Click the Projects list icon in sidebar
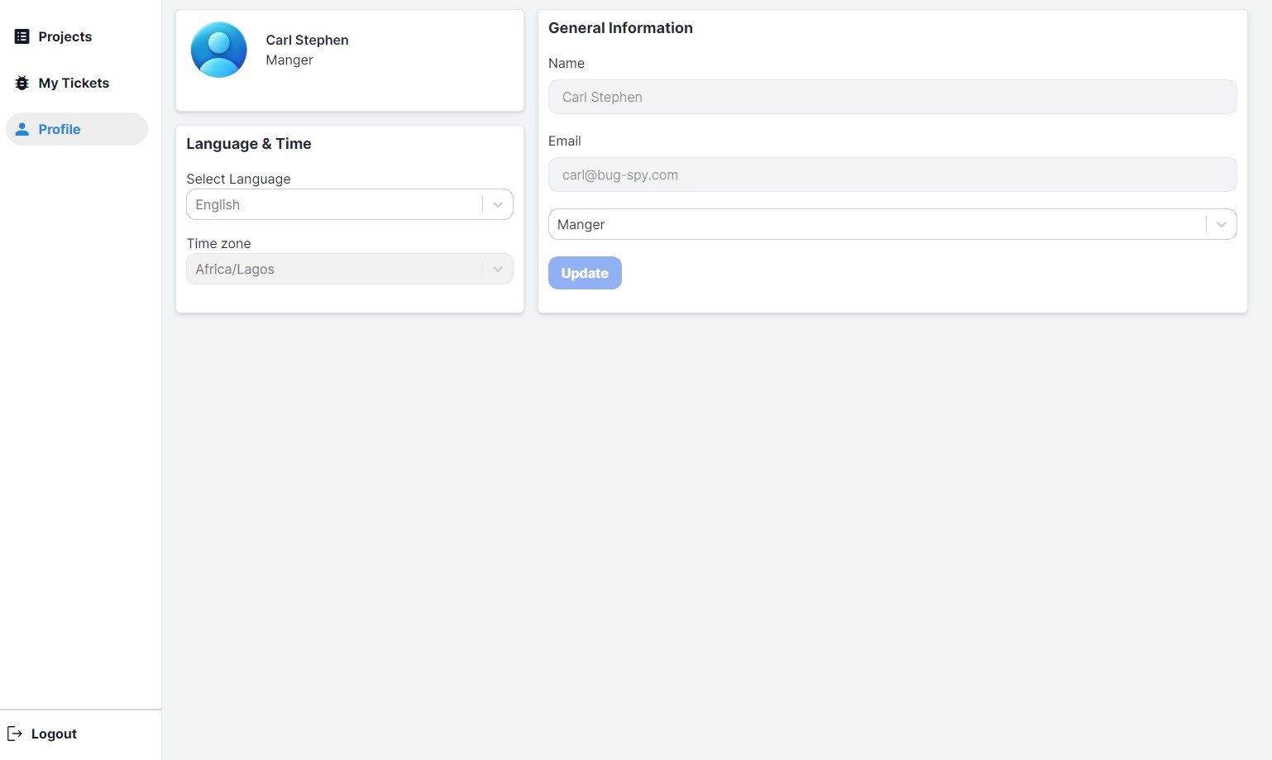Image resolution: width=1272 pixels, height=760 pixels. (x=22, y=36)
